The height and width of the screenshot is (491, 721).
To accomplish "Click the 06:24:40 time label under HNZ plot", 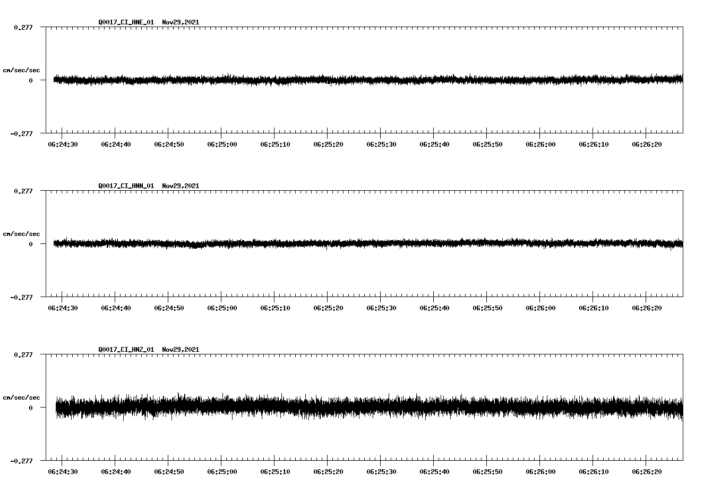I will [116, 471].
